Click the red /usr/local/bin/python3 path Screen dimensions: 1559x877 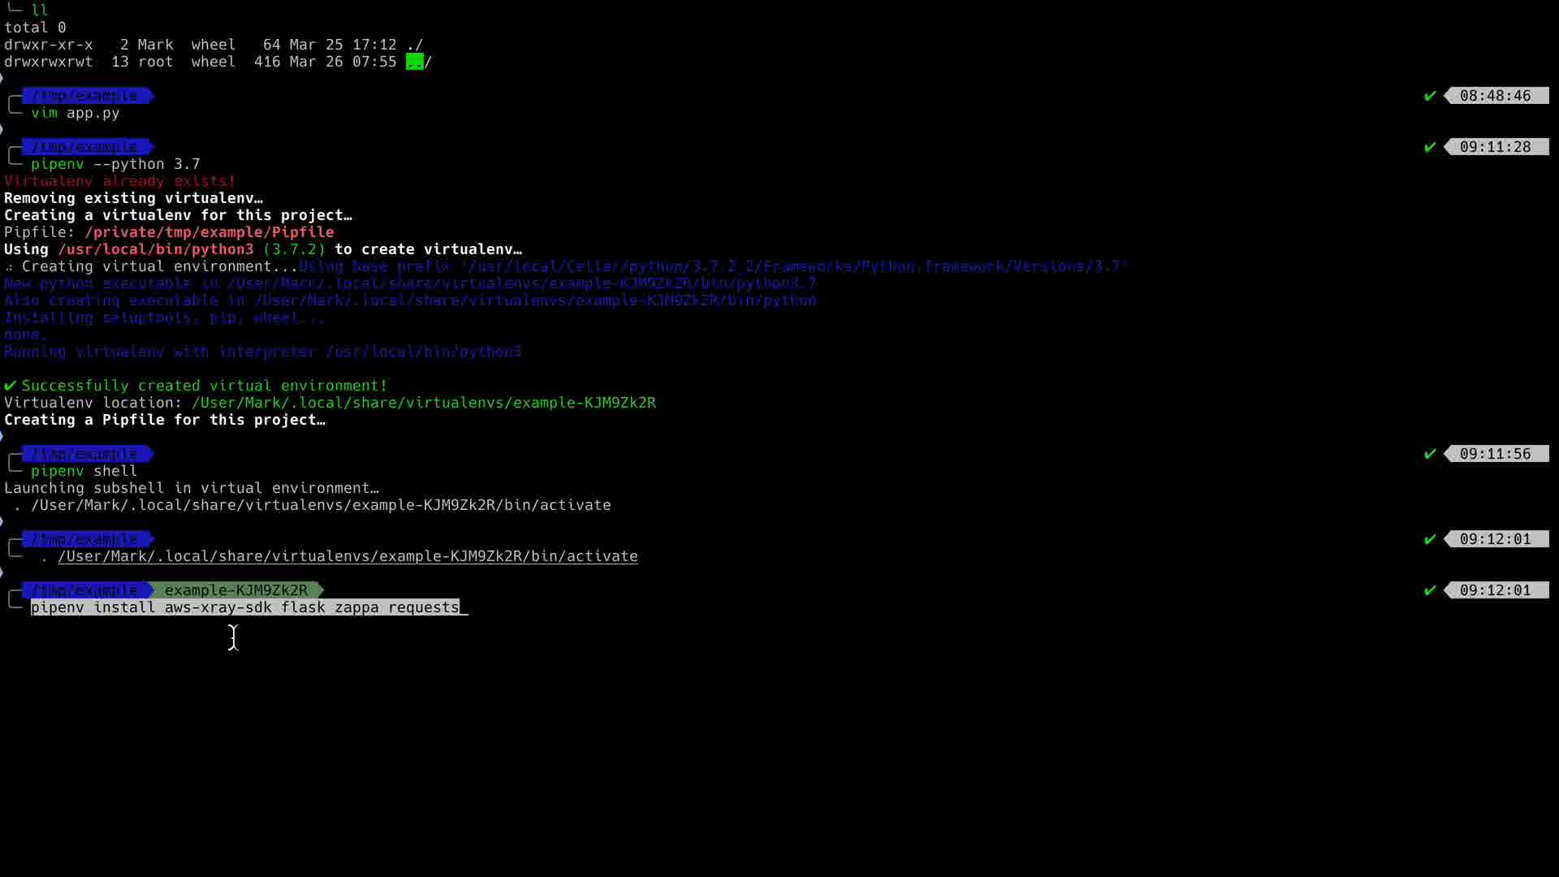click(x=155, y=249)
